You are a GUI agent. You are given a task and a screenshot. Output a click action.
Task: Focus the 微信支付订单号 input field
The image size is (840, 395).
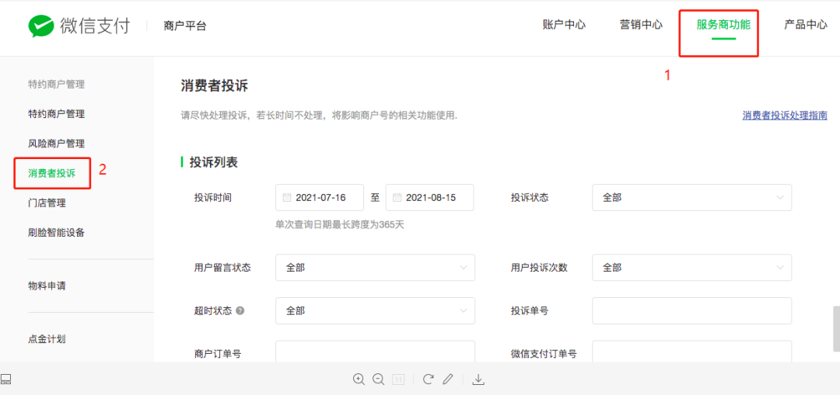[x=691, y=352]
